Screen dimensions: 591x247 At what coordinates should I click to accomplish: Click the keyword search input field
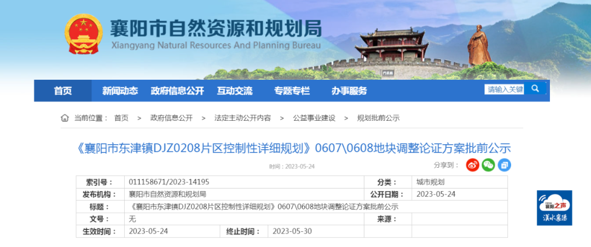click(504, 89)
